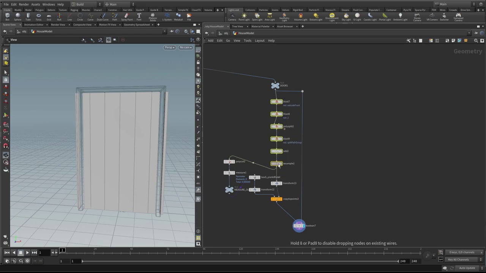Select the Torus shelf tool
This screenshot has width=486, height=273.
[x=38, y=17]
